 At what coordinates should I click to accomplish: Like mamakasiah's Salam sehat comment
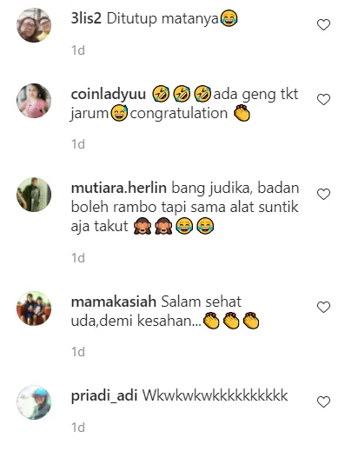tap(323, 307)
